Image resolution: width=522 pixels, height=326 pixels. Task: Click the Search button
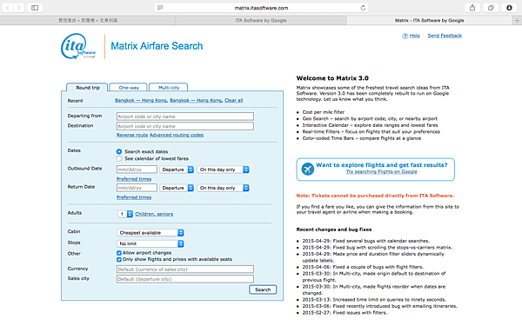[x=263, y=289]
